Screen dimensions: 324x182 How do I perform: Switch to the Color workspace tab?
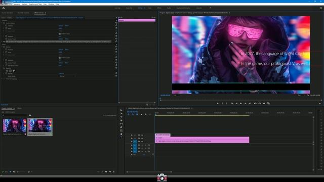click(x=150, y=8)
